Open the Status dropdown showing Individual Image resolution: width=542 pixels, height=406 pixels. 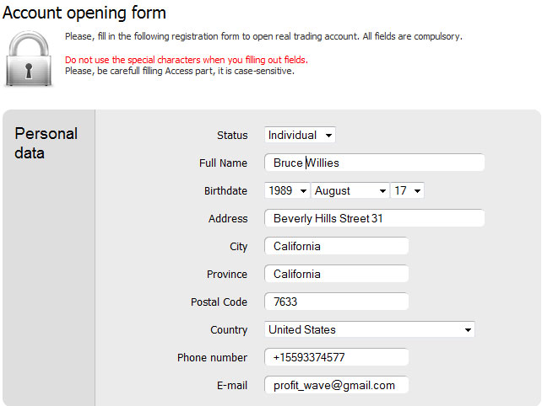(300, 135)
